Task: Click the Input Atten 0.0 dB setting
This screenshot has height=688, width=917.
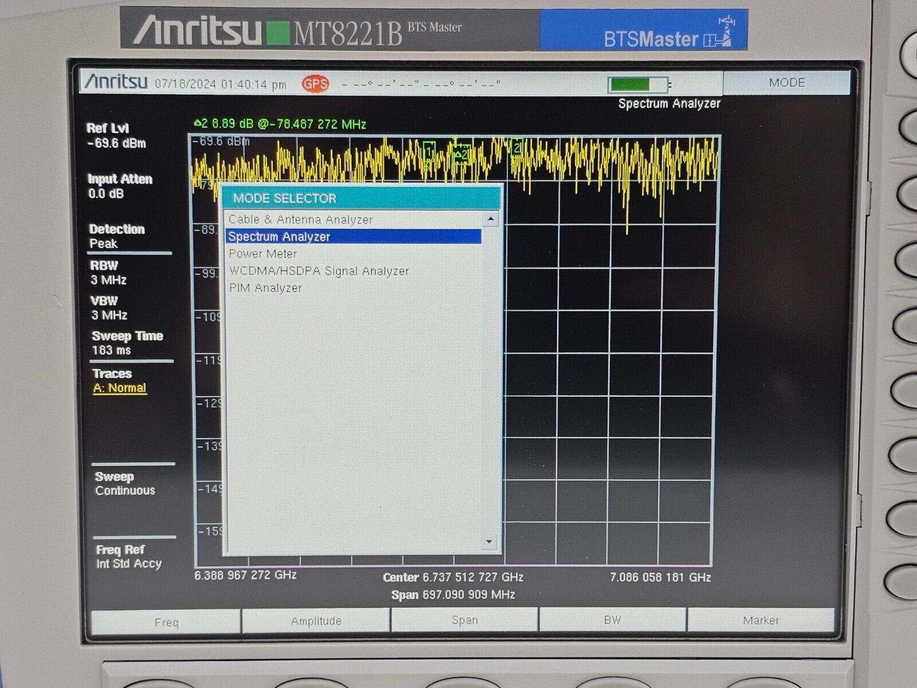Action: pos(120,186)
